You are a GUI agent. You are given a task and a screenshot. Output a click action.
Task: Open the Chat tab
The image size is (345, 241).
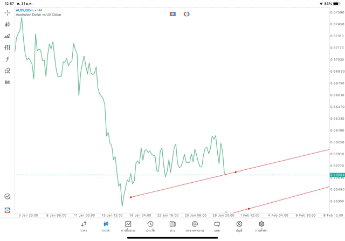coord(217,226)
